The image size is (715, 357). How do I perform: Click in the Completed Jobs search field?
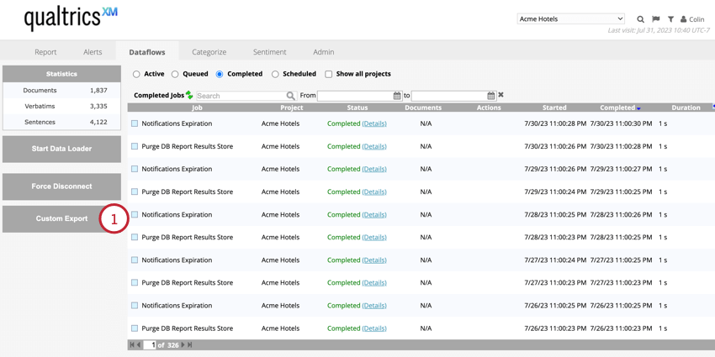241,96
